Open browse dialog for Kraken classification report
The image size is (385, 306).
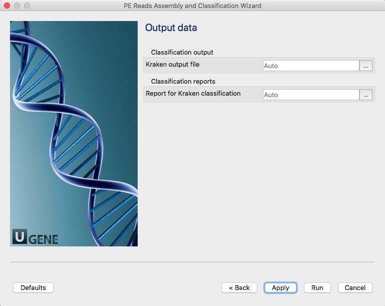[x=365, y=95]
